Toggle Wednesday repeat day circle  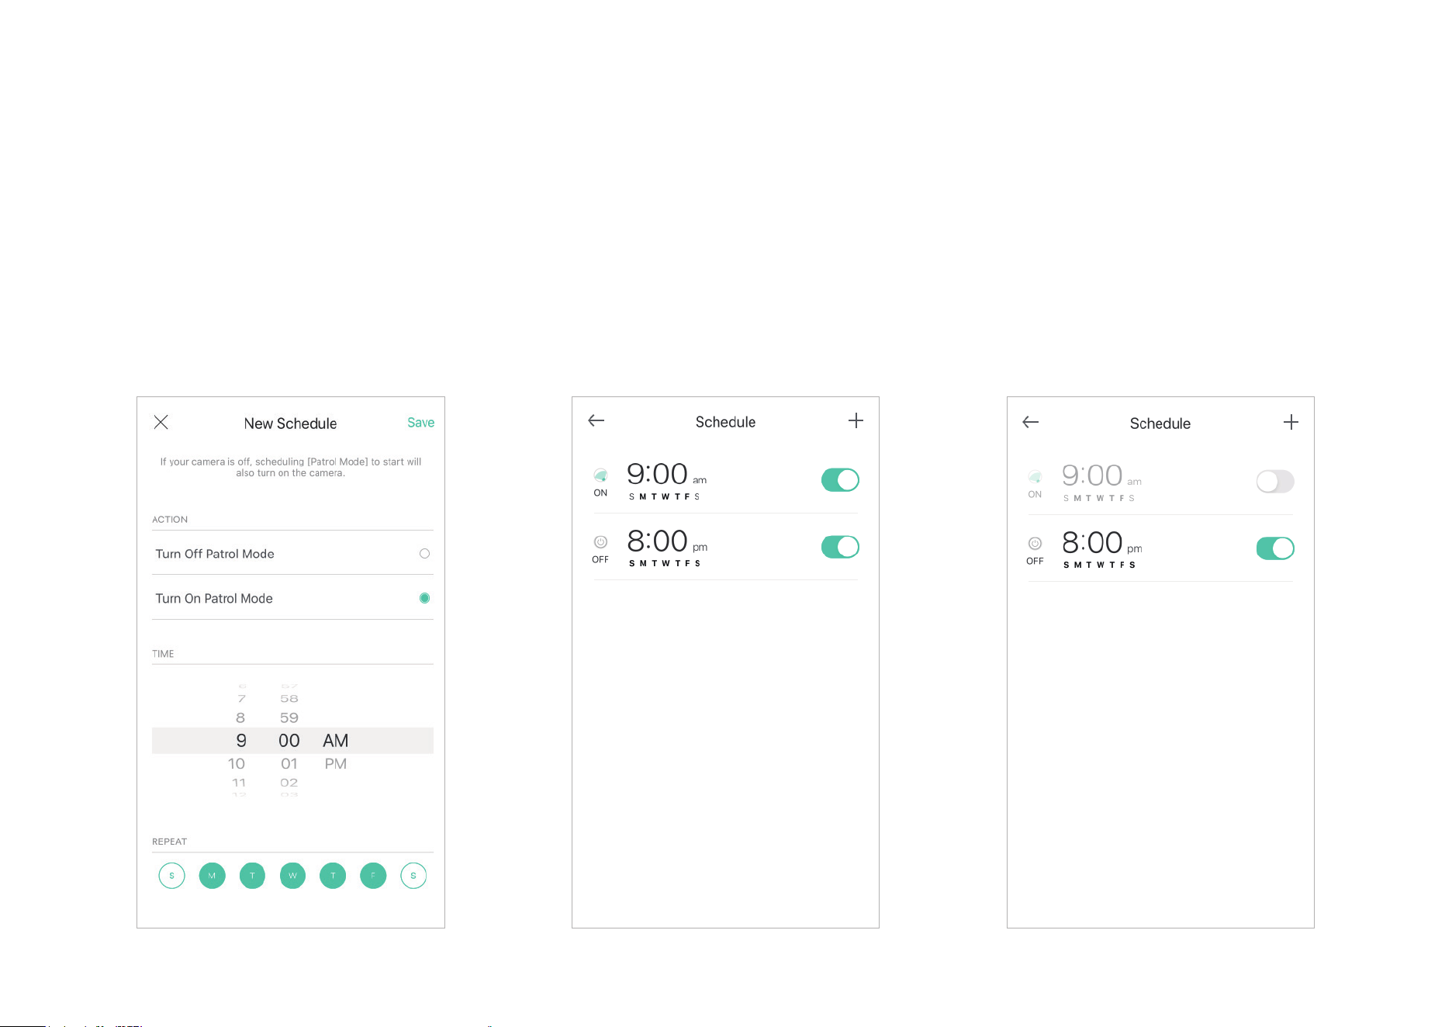coord(292,876)
